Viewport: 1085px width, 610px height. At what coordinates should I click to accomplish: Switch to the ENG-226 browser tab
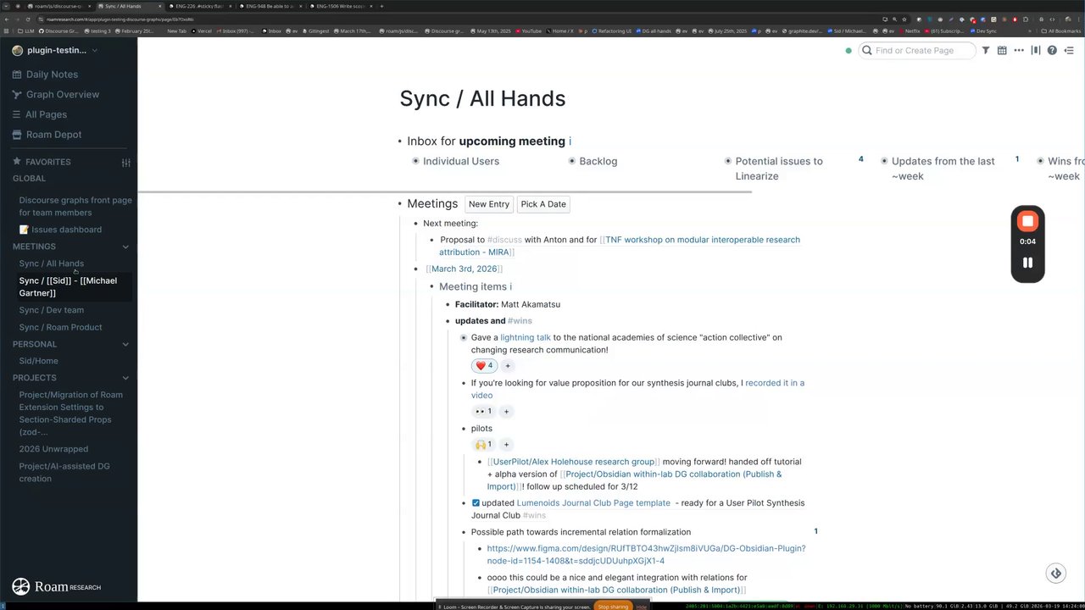(x=198, y=6)
